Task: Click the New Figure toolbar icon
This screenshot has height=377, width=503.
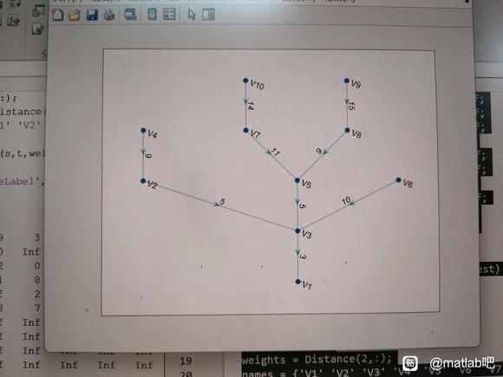Action: tap(57, 15)
